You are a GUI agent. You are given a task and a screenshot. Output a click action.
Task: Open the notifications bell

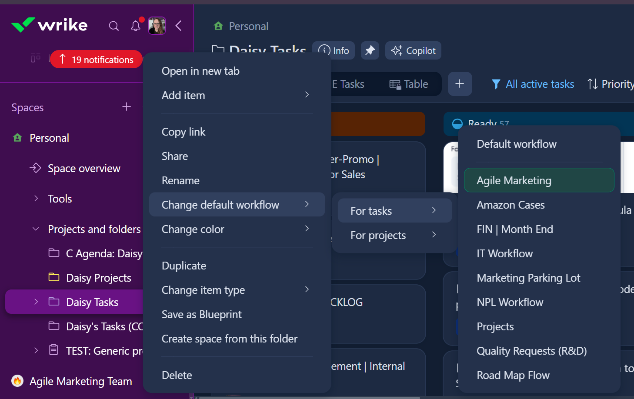[x=136, y=26]
